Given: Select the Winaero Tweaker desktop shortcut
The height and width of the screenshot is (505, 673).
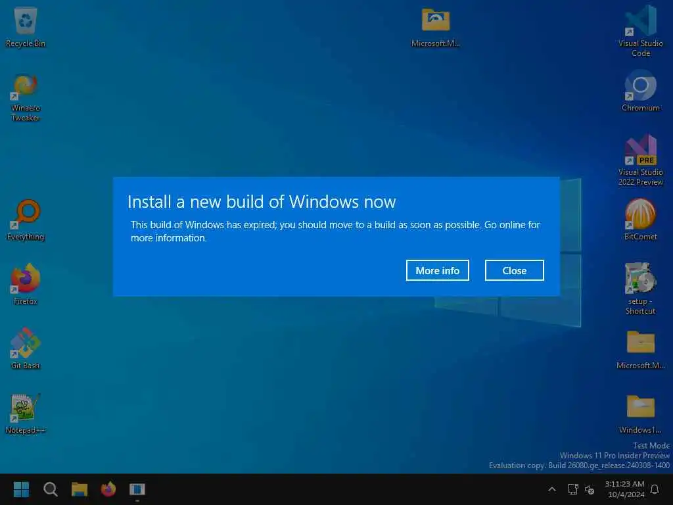Looking at the screenshot, I should pos(26,97).
